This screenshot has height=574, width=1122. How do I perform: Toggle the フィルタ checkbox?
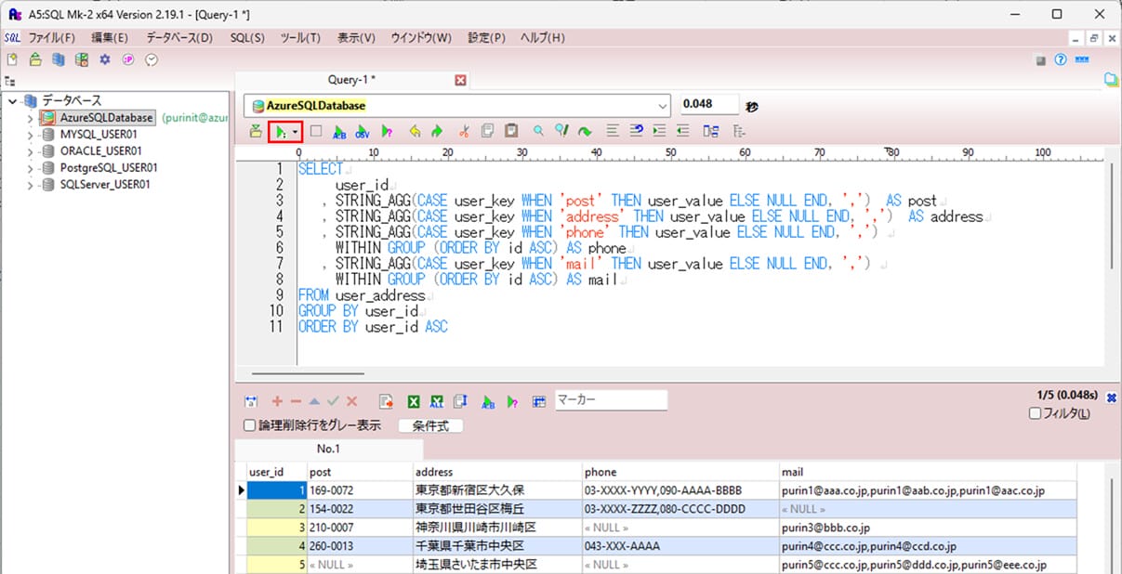pyautogui.click(x=1036, y=414)
